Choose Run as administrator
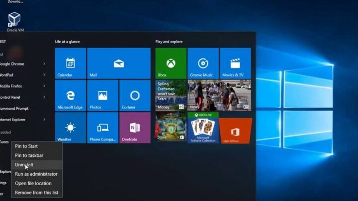Image resolution: width=358 pixels, height=201 pixels. 36,174
